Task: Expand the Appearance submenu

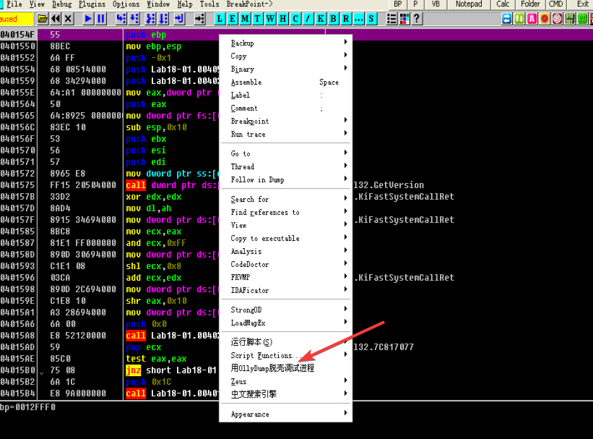Action: tap(286, 414)
